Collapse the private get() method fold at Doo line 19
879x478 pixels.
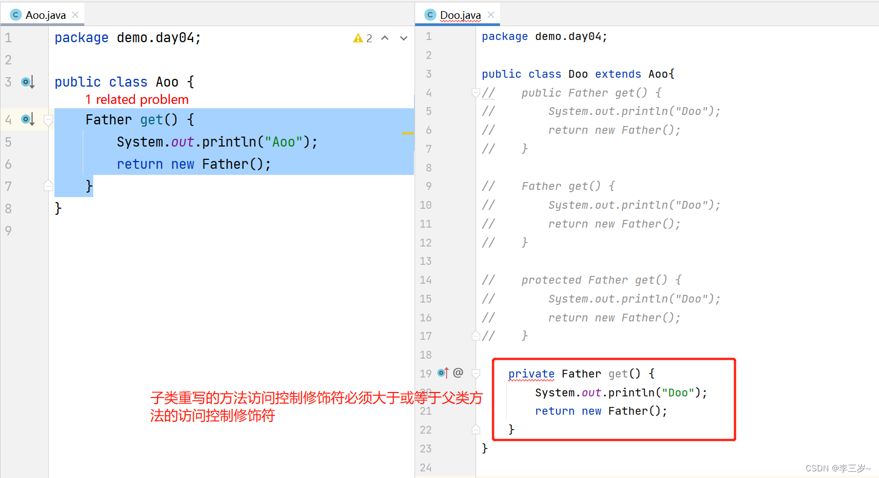[x=476, y=374]
